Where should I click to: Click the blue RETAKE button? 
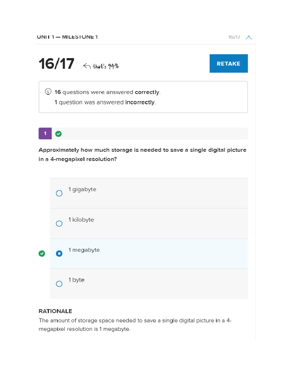228,64
